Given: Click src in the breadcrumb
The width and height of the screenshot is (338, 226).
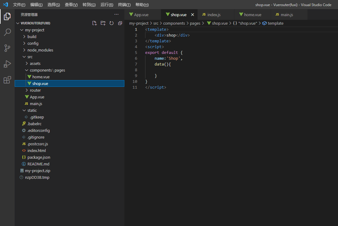Looking at the screenshot, I should click(x=156, y=23).
